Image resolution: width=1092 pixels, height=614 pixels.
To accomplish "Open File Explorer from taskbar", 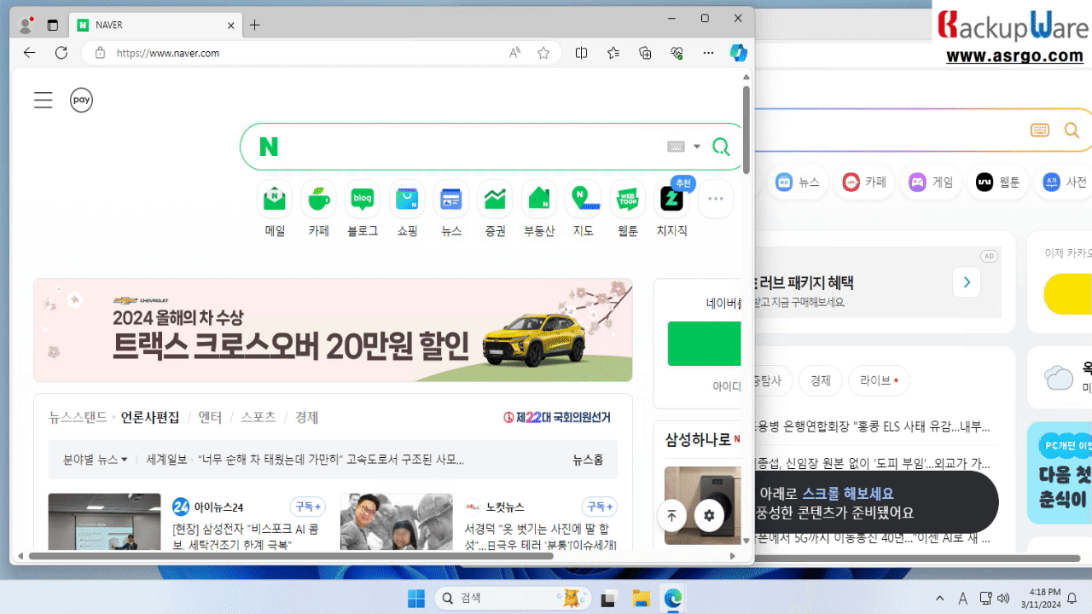I will coord(642,599).
